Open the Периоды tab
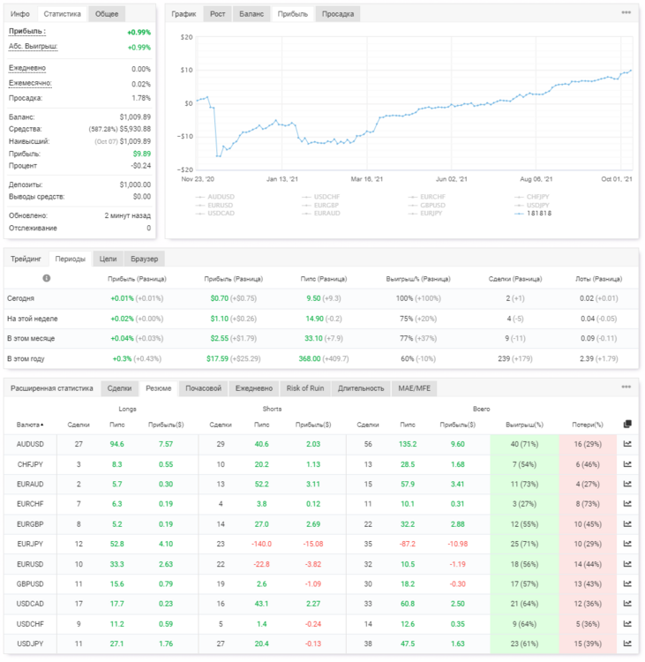 click(x=70, y=259)
